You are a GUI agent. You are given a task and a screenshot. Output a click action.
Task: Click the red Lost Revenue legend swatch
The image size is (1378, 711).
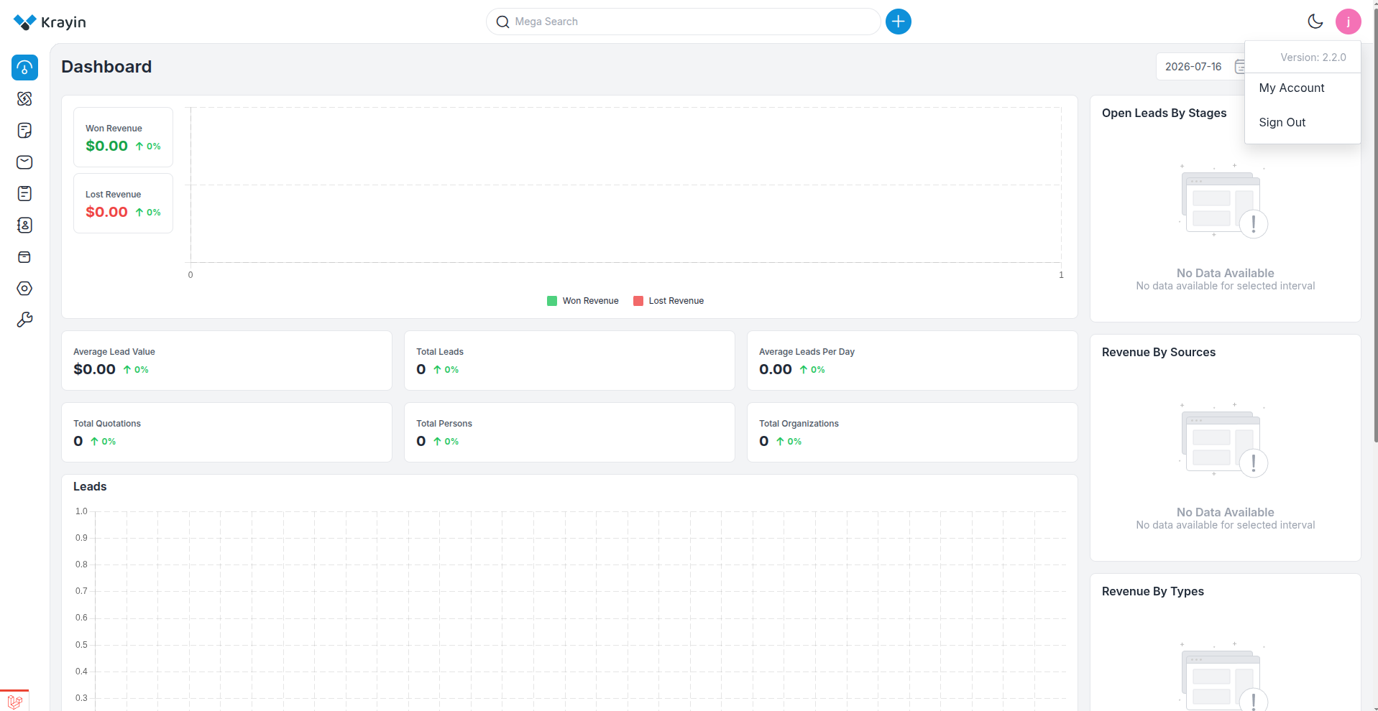point(638,301)
